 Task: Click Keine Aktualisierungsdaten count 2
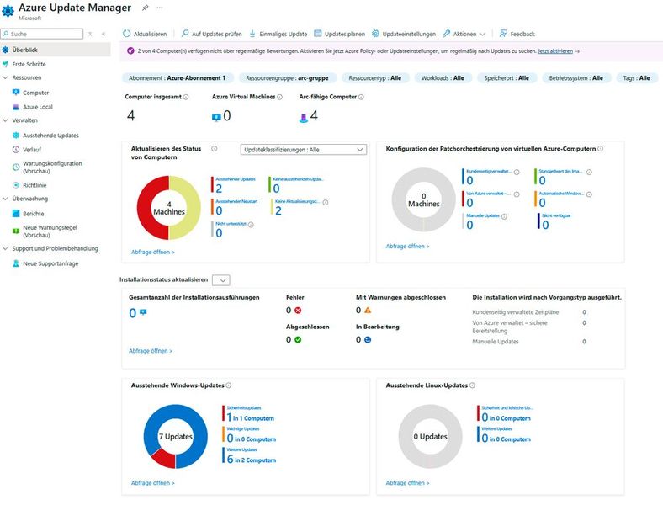[x=278, y=210]
